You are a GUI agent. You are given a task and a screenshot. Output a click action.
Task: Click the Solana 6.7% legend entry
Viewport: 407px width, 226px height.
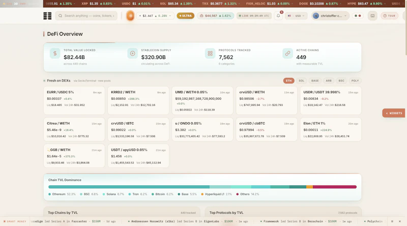point(113,194)
